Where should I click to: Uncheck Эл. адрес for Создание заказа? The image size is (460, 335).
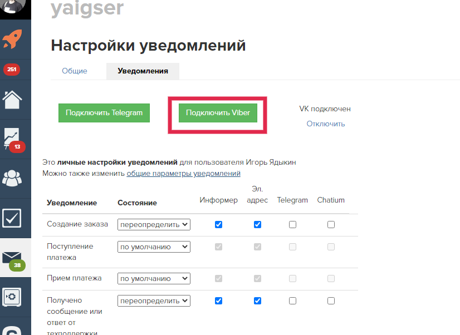pyautogui.click(x=258, y=224)
